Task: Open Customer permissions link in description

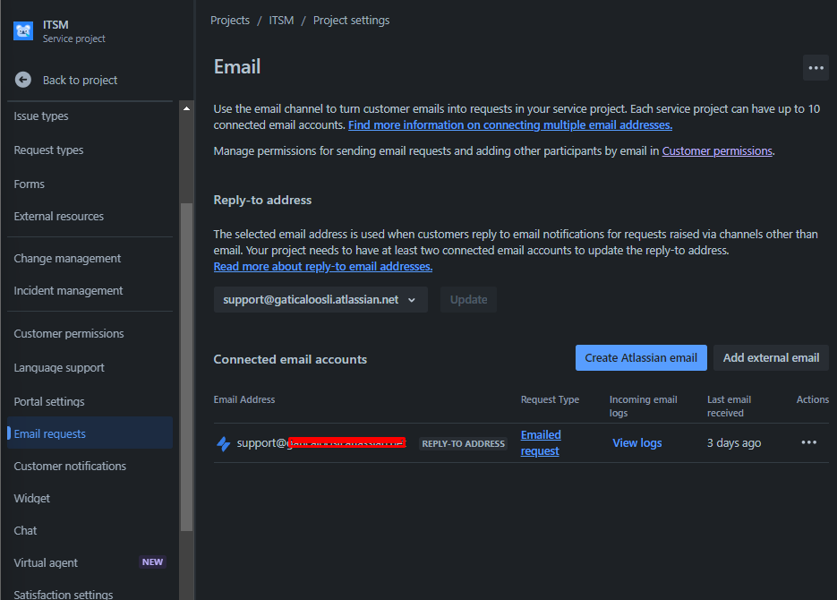Action: pyautogui.click(x=717, y=151)
